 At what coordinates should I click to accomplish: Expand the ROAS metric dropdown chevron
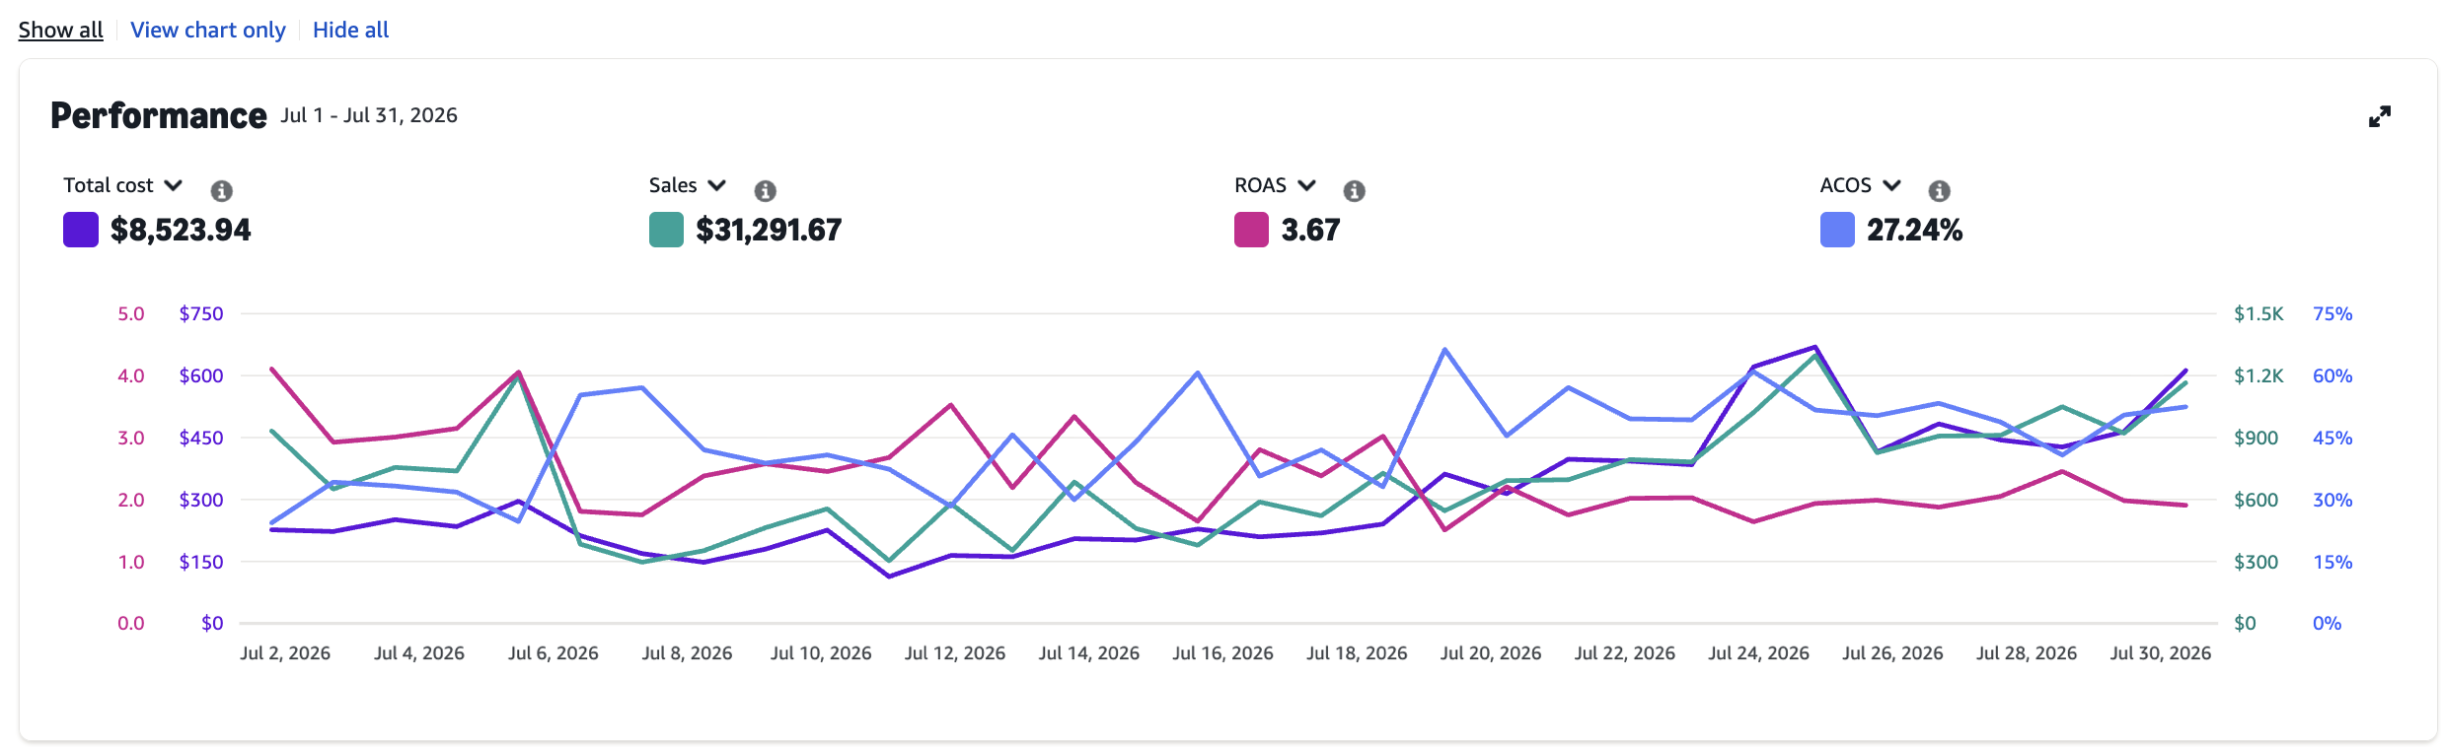pos(1306,185)
